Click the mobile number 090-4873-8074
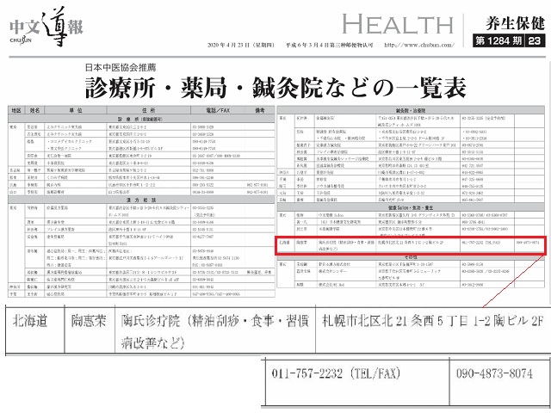The width and height of the screenshot is (551, 413). (x=494, y=373)
